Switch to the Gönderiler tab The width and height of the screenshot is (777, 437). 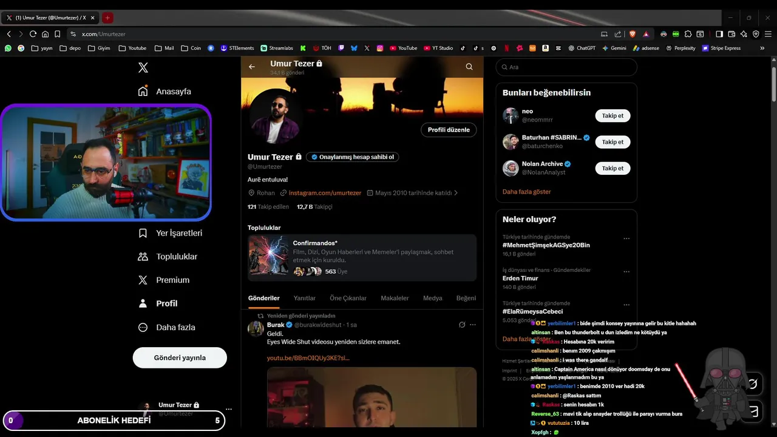point(264,298)
